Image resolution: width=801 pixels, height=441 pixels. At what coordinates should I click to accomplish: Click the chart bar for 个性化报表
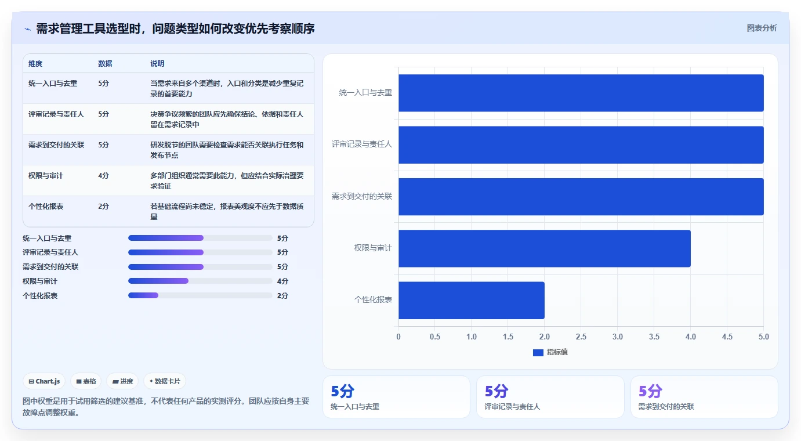[x=472, y=300]
